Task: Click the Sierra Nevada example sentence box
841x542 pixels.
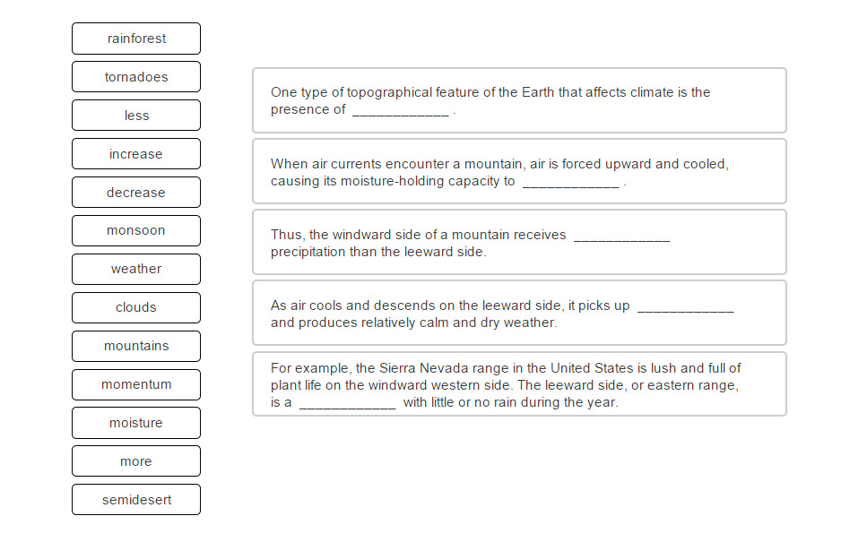Action: [519, 383]
